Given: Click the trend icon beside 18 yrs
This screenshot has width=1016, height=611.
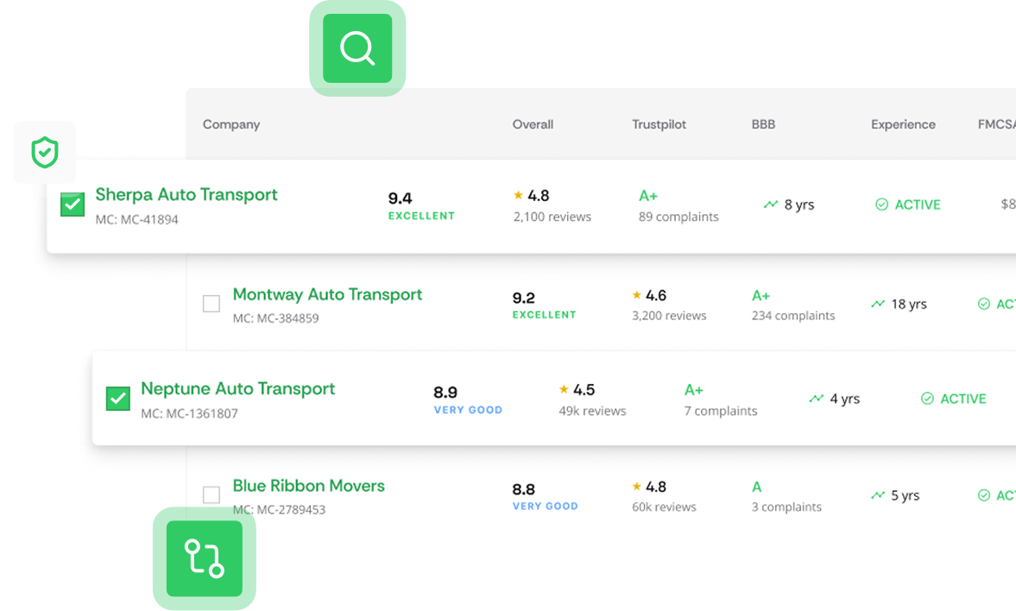Looking at the screenshot, I should [878, 304].
